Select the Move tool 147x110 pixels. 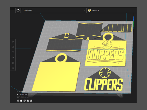13,42
